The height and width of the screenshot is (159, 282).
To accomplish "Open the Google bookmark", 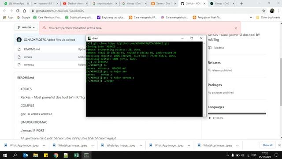I will pyautogui.click(x=23, y=17).
